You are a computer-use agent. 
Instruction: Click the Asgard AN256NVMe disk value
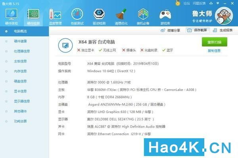coord(127,104)
